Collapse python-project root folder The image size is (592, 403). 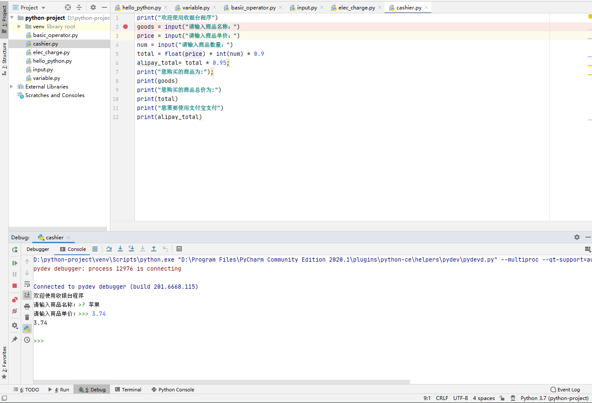(x=12, y=18)
